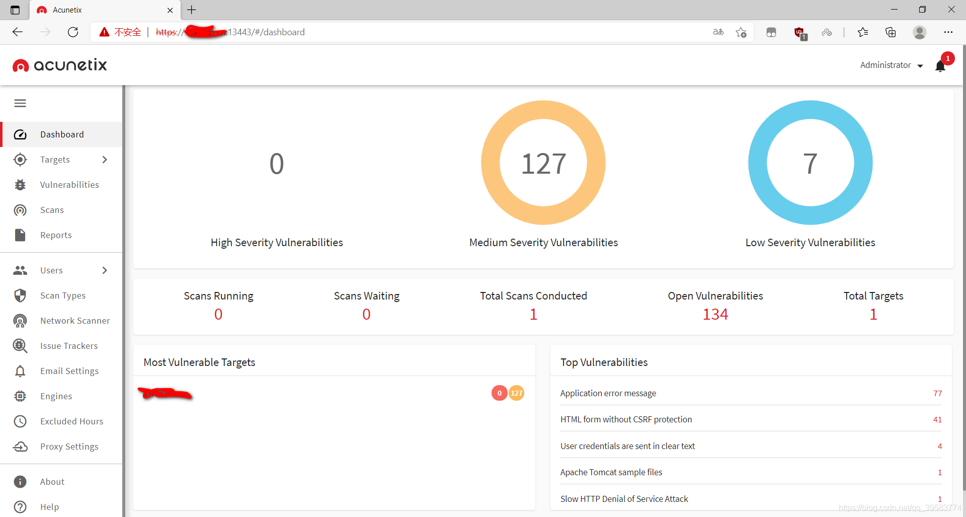The height and width of the screenshot is (517, 966).
Task: Open the Proxy Settings menu item
Action: 61,447
